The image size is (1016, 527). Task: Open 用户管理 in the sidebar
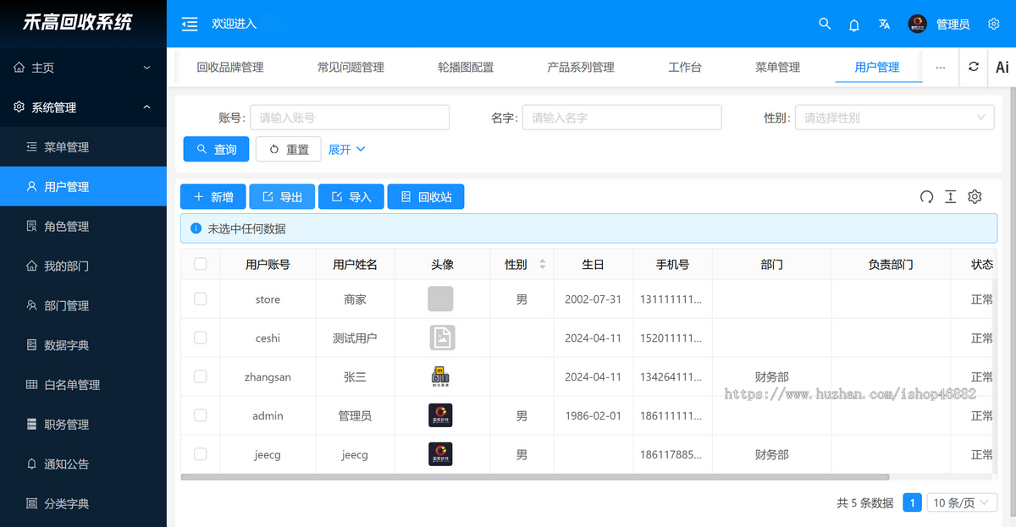pos(83,186)
